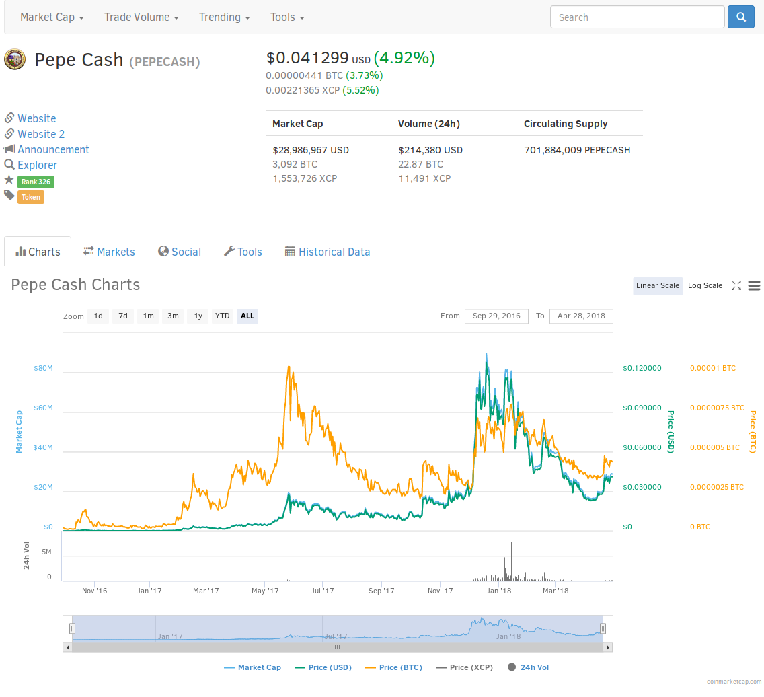Set chart zoom to YTD
Image resolution: width=764 pixels, height=697 pixels.
pyautogui.click(x=222, y=316)
